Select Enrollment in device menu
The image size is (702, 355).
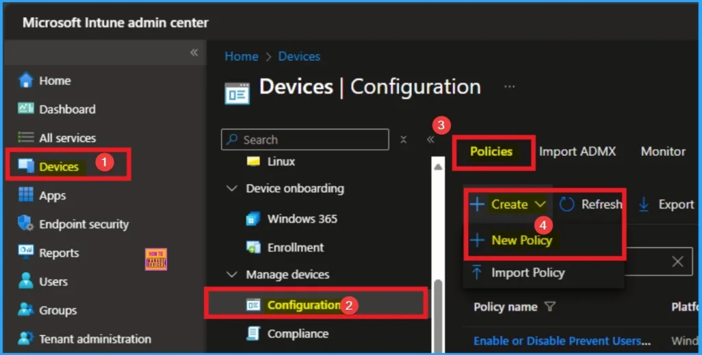point(295,248)
